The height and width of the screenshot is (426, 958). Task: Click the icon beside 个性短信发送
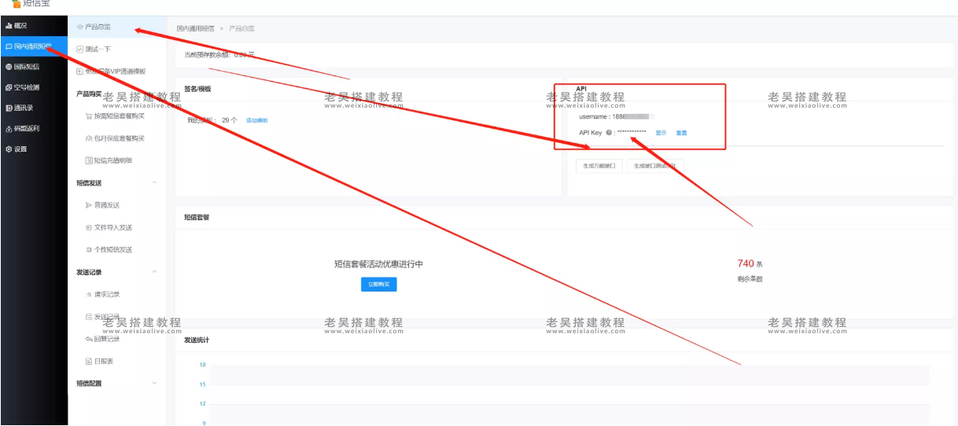[89, 249]
